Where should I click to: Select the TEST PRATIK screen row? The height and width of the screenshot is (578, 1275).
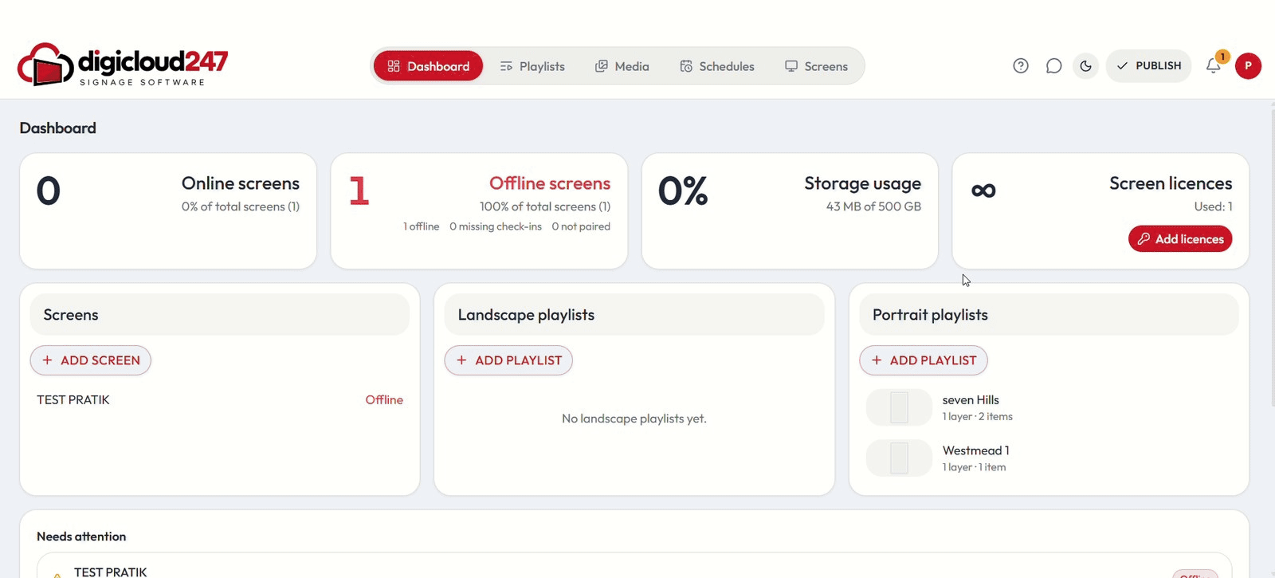click(x=220, y=400)
